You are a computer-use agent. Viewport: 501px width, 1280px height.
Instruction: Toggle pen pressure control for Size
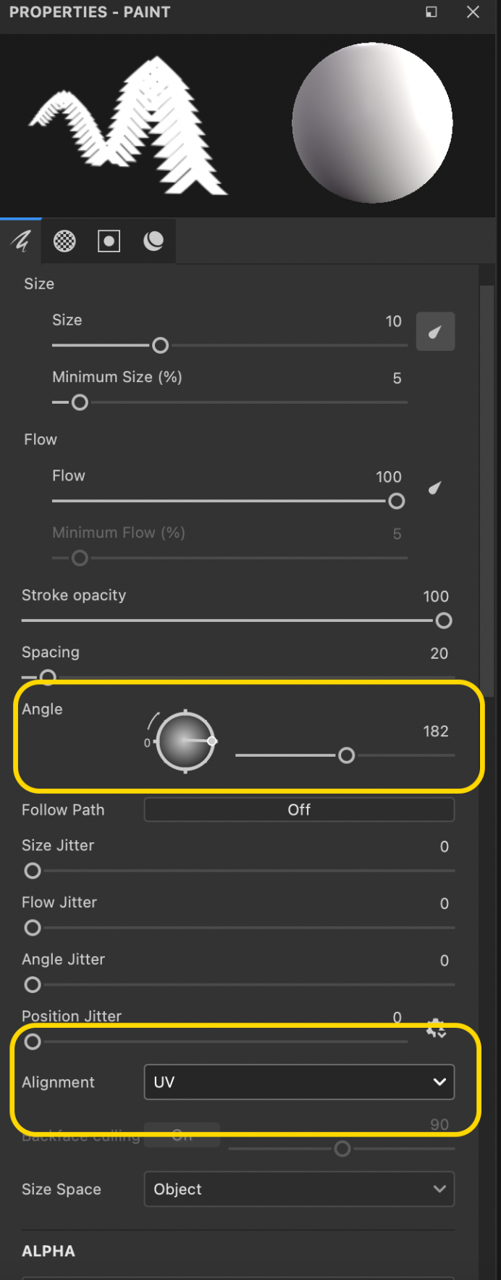click(435, 331)
